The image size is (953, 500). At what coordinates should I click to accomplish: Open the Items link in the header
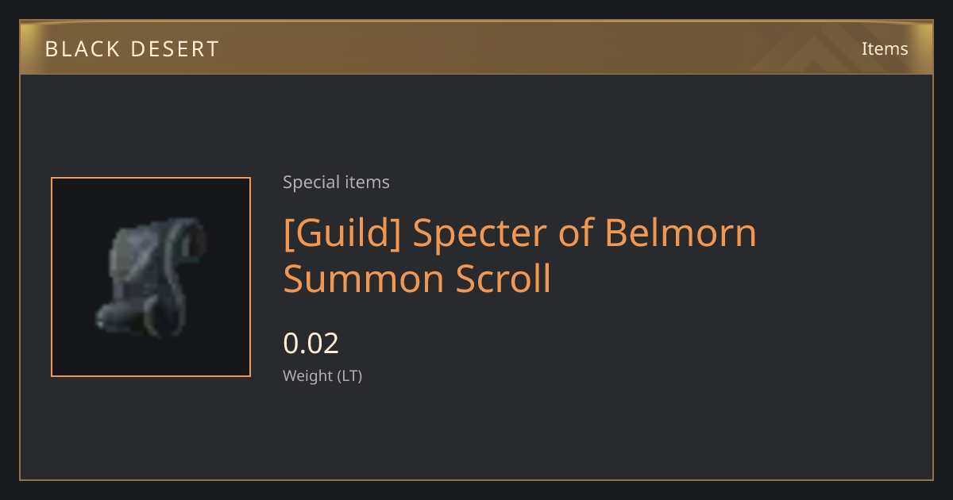click(885, 48)
